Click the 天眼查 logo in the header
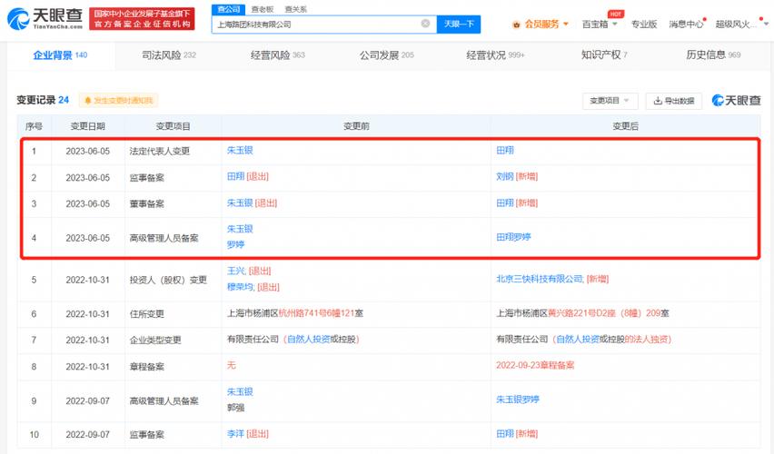 click(45, 19)
